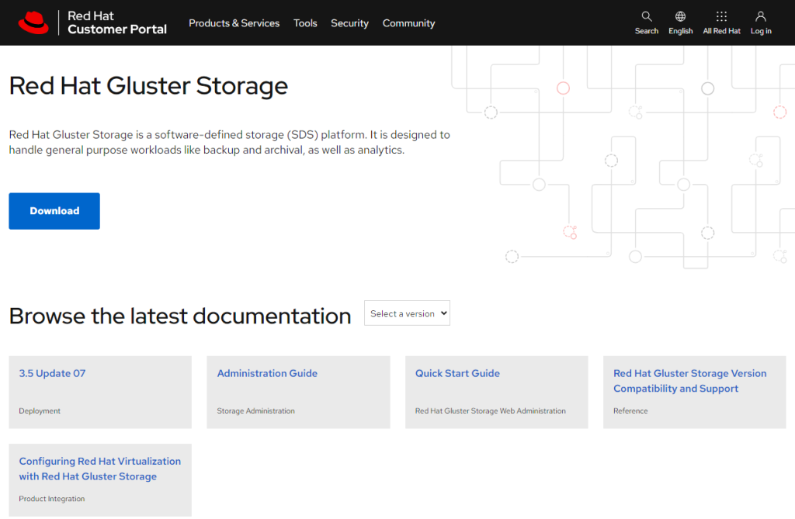Open the 3.5 Update 07 document link
This screenshot has height=519, width=795.
pyautogui.click(x=52, y=373)
